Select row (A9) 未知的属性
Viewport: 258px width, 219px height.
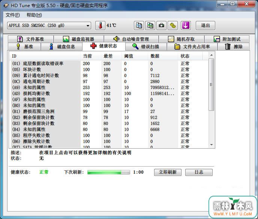(x=109, y=88)
